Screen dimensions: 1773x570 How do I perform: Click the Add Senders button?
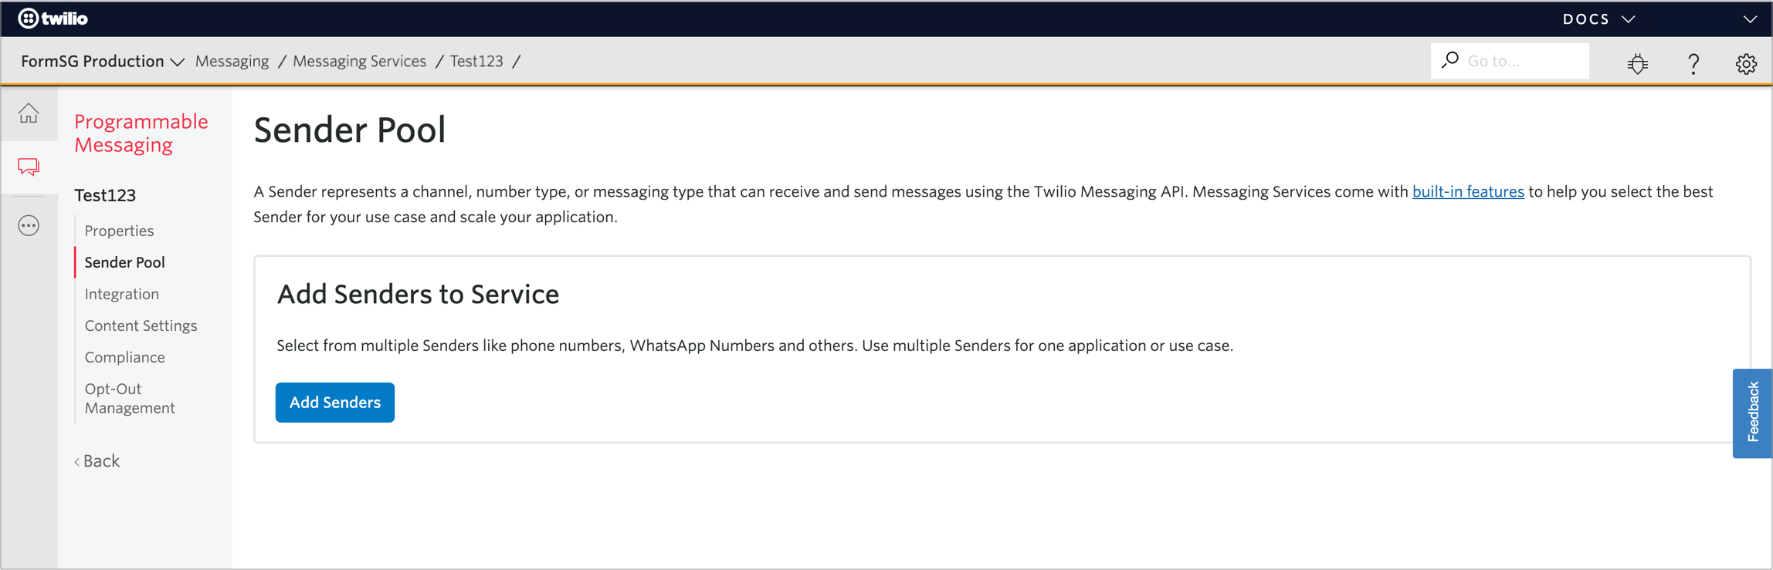coord(335,403)
